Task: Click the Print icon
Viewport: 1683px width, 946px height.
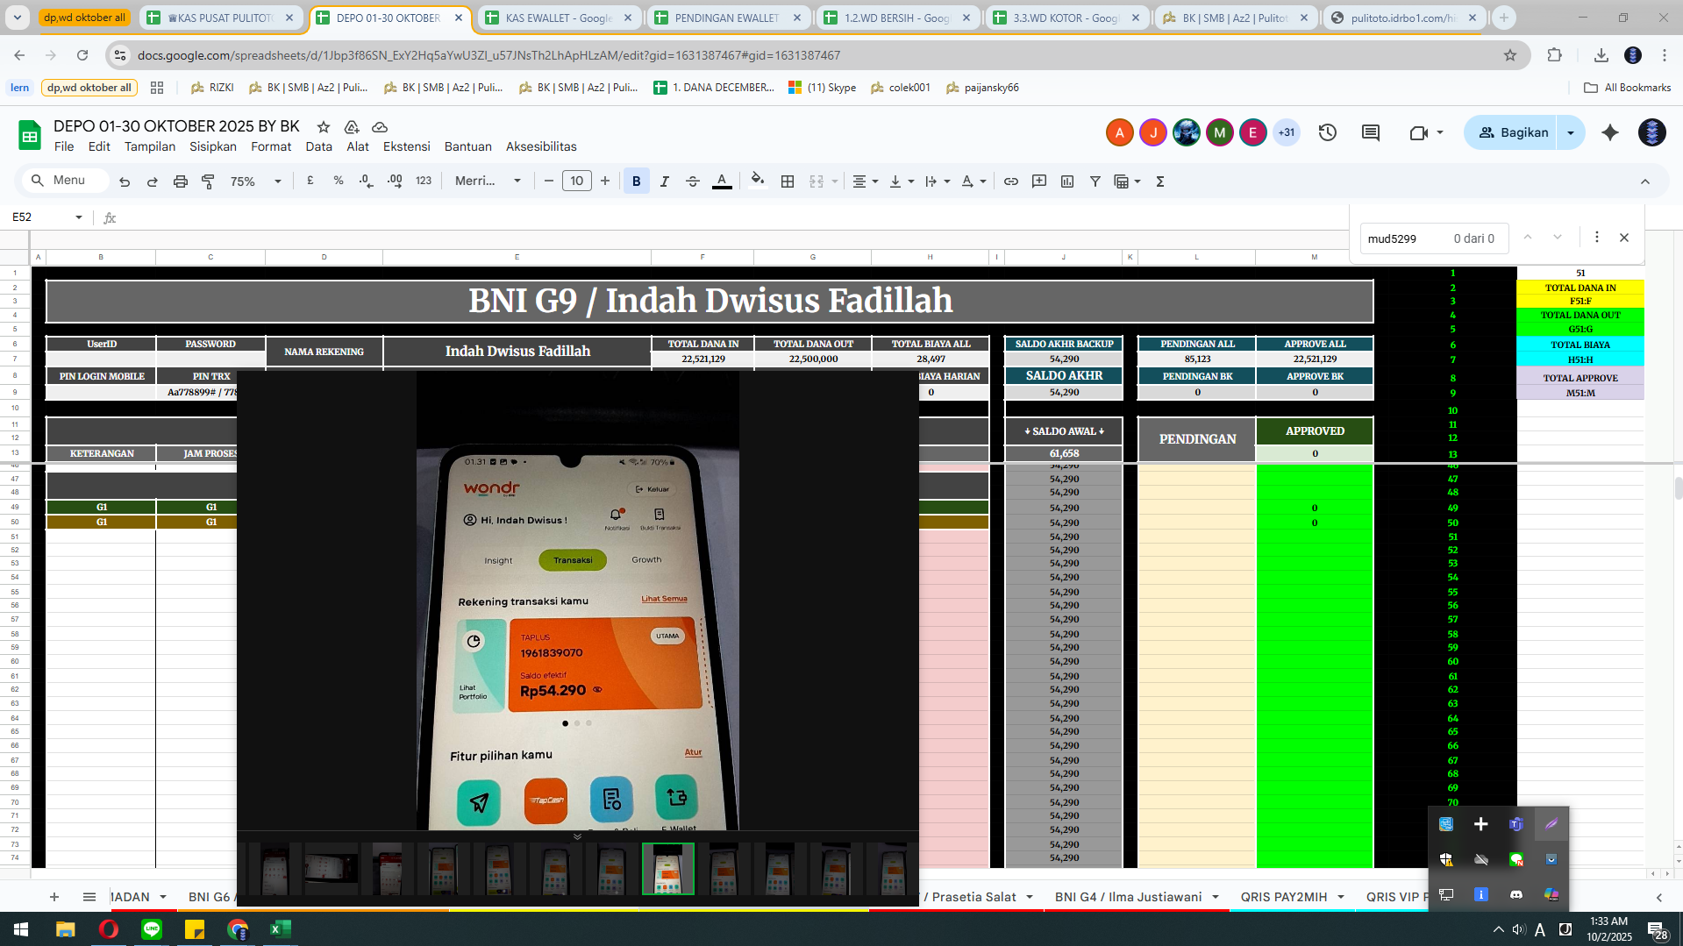Action: tap(181, 181)
